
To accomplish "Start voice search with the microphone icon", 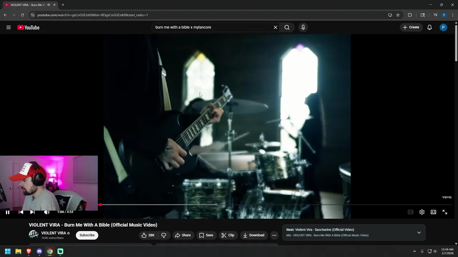I will click(303, 27).
